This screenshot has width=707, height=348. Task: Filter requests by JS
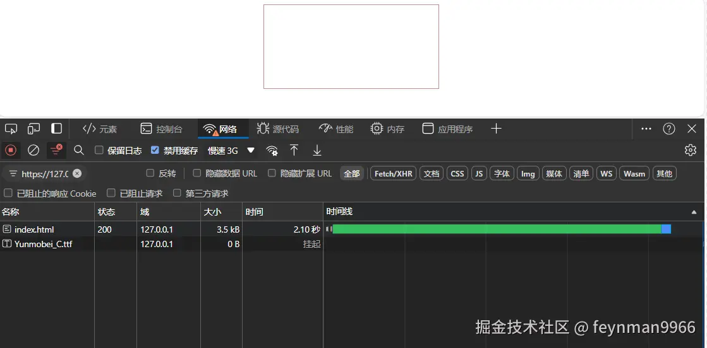coord(480,173)
